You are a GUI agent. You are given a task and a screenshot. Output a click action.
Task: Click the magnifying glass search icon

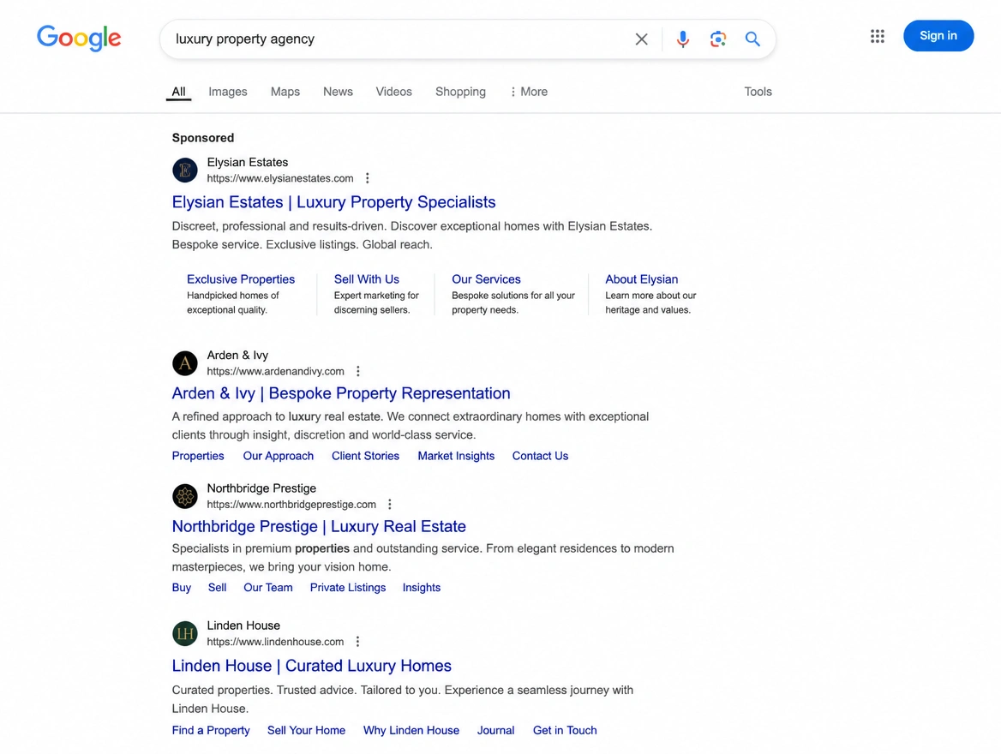point(752,39)
